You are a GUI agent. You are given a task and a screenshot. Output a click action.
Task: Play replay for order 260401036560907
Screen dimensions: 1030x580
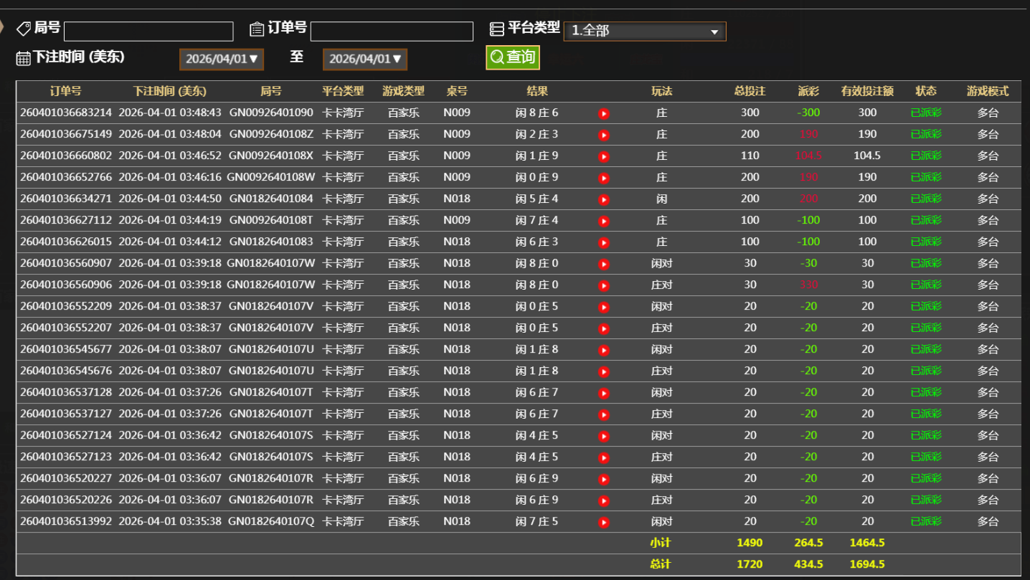604,264
